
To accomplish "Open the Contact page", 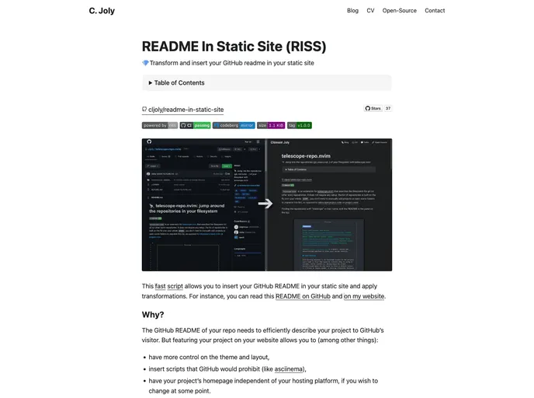I will 435,11.
